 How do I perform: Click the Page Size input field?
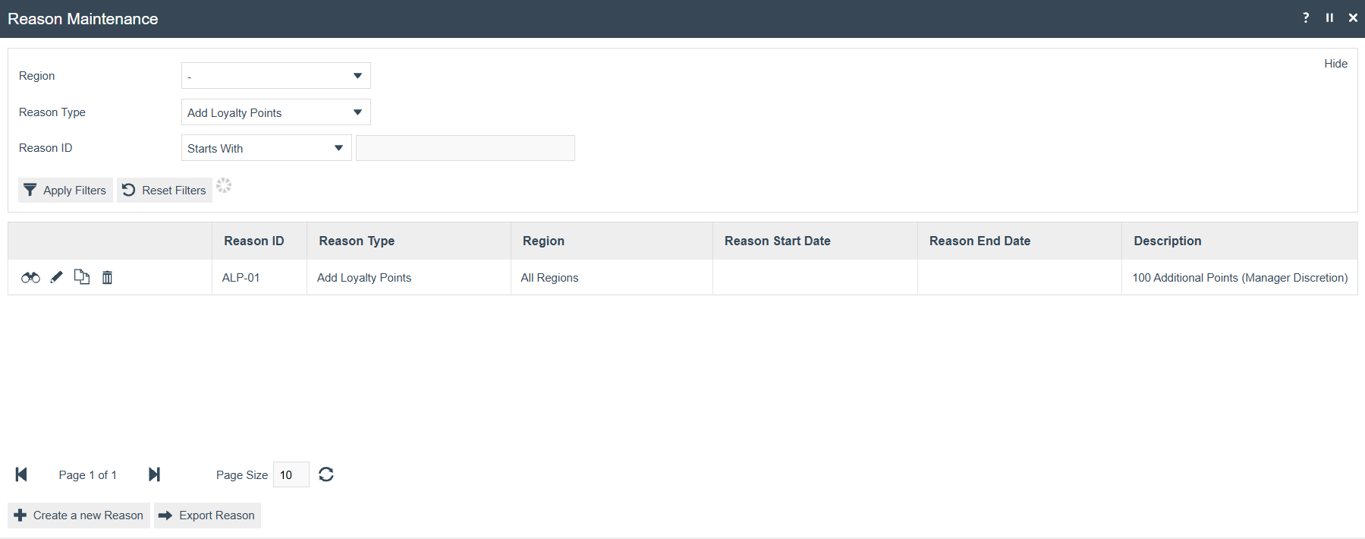[291, 474]
